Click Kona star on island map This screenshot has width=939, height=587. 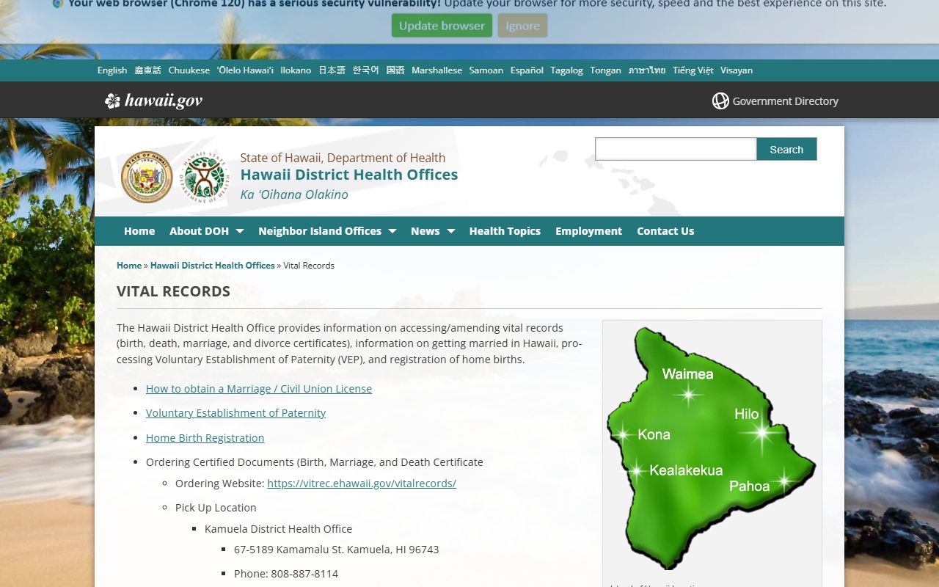(x=623, y=434)
